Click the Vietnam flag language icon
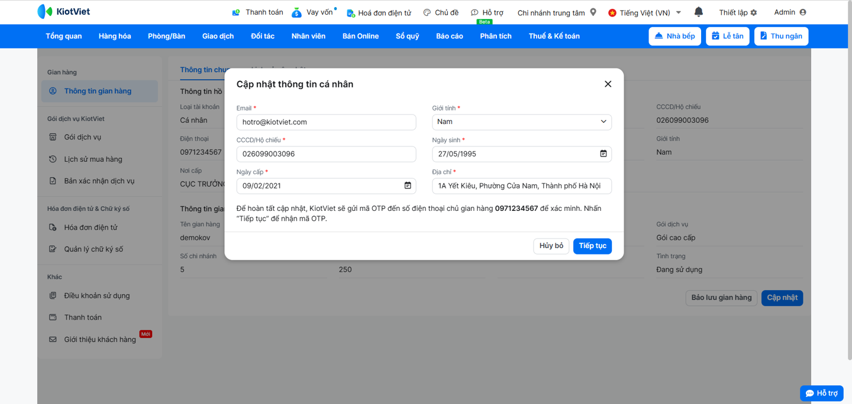Image resolution: width=852 pixels, height=404 pixels. pyautogui.click(x=612, y=12)
